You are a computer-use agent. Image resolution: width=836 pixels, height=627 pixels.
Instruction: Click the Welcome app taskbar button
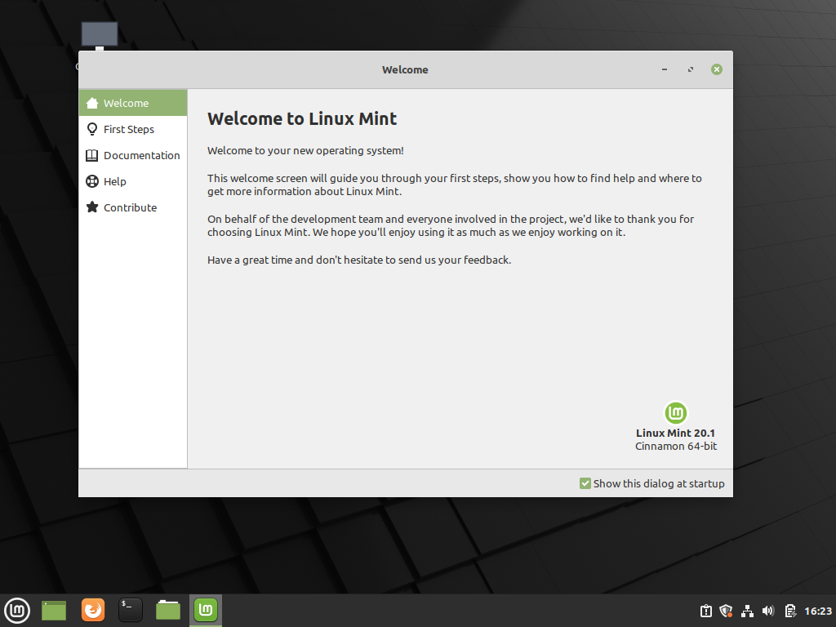pyautogui.click(x=206, y=611)
